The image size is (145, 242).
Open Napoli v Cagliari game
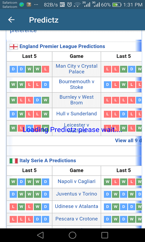click(x=77, y=181)
